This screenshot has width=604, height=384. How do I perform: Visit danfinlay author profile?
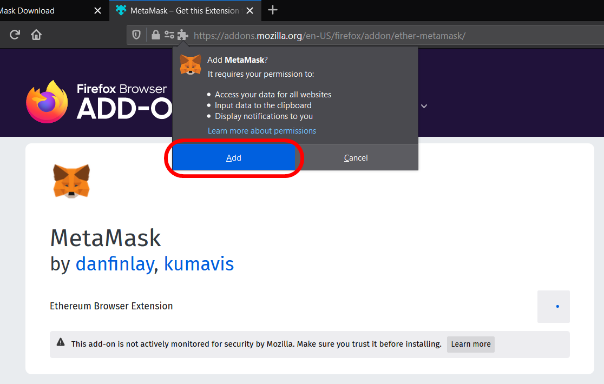[x=115, y=264]
